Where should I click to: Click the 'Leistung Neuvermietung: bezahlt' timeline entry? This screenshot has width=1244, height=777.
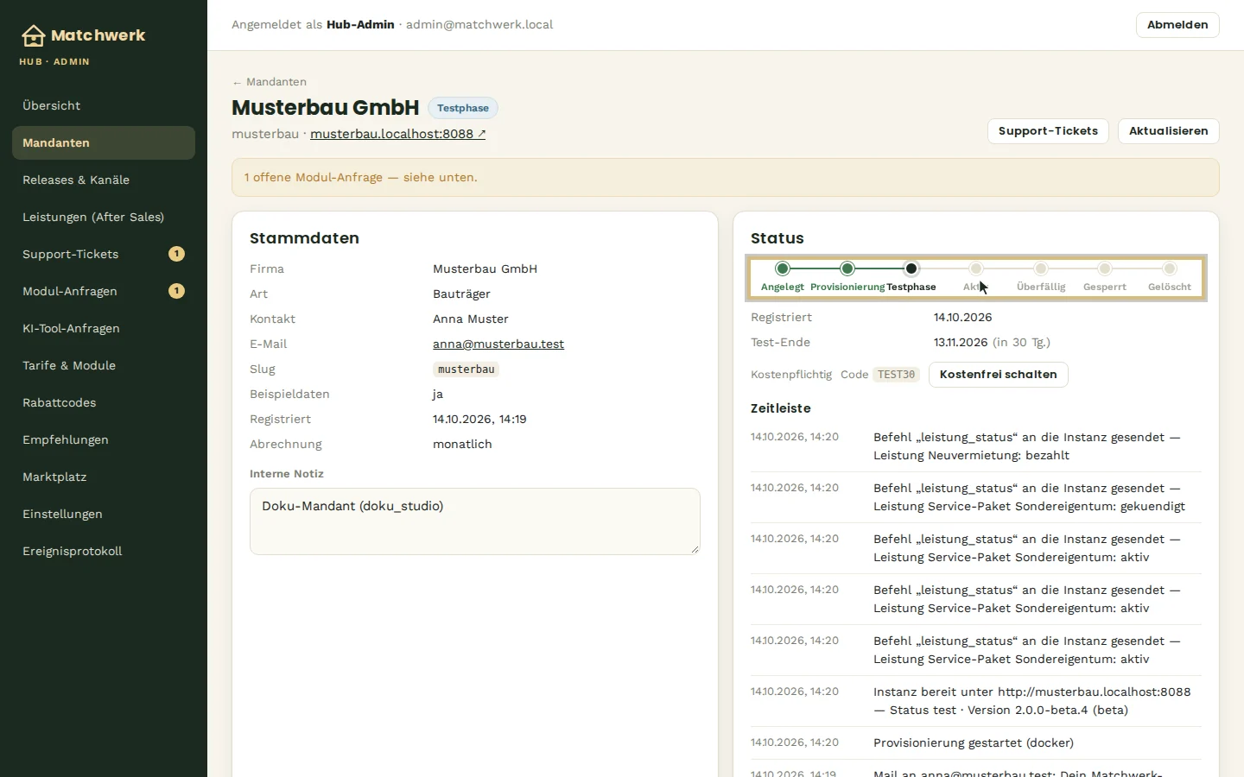(x=976, y=446)
